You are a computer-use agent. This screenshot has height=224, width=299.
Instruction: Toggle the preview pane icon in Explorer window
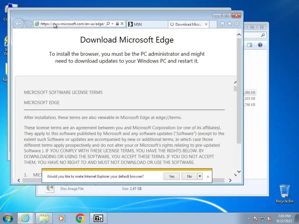(x=250, y=45)
